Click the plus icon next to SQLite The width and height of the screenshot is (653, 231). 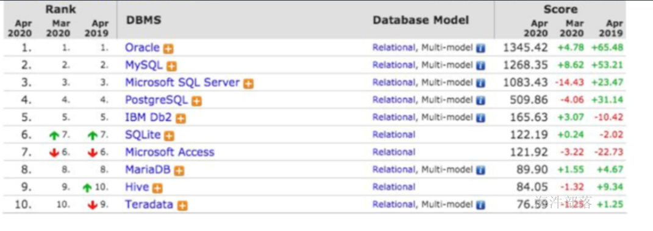169,136
